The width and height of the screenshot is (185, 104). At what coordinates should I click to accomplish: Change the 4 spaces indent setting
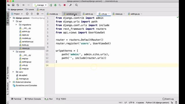coord(140,103)
